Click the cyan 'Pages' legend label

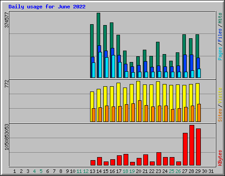tap(220, 54)
